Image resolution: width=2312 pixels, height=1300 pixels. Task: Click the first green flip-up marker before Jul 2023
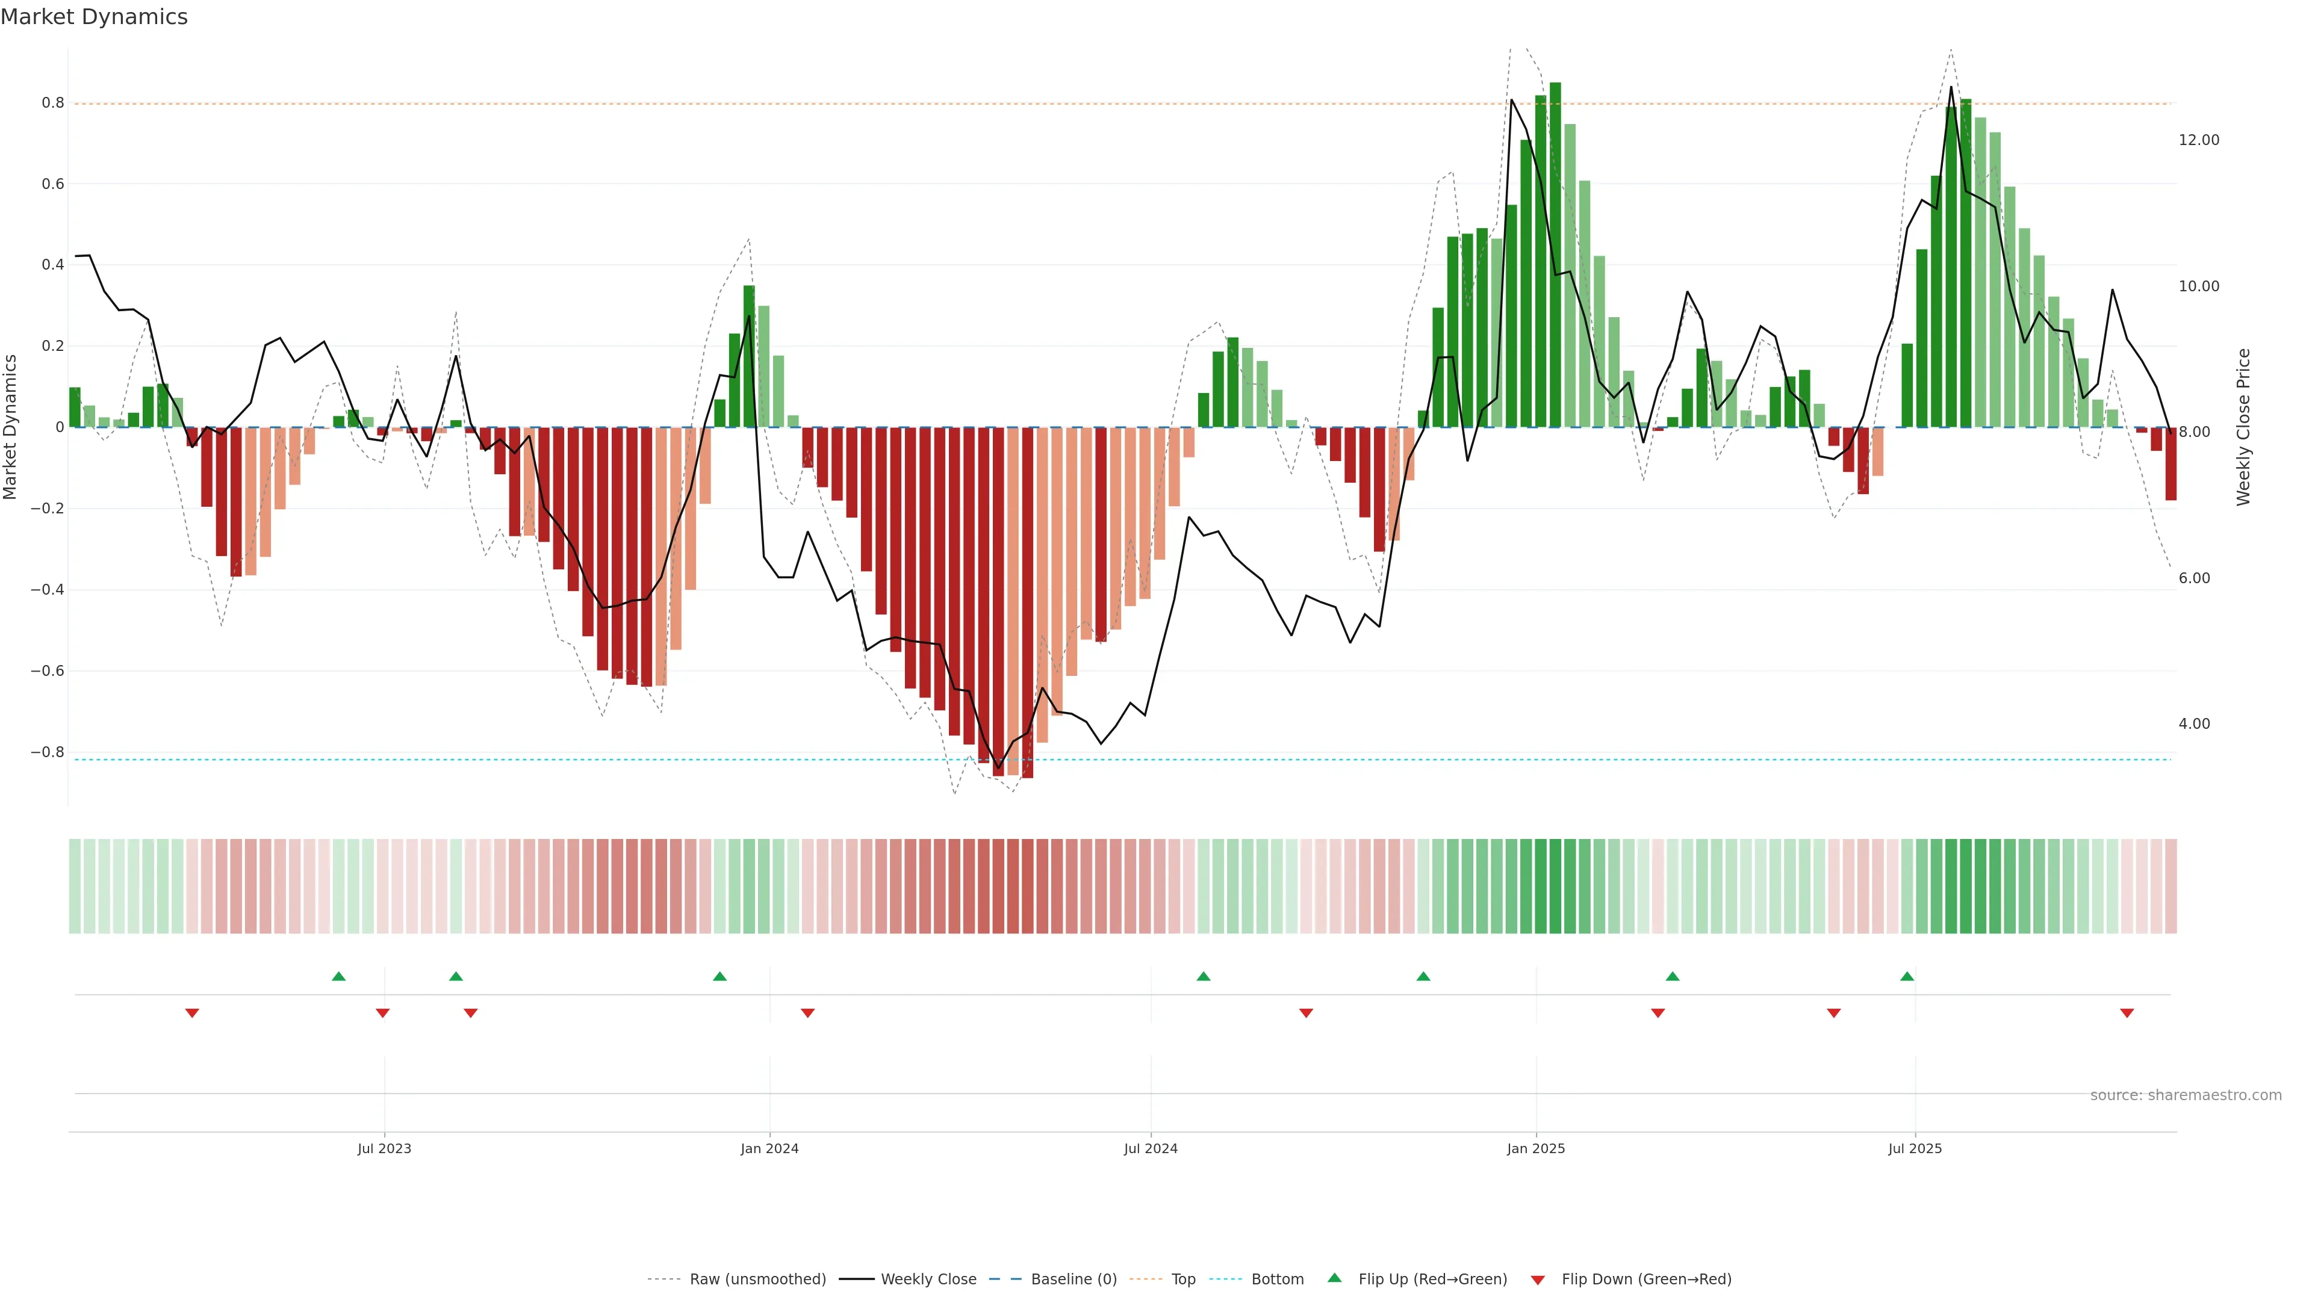point(338,976)
